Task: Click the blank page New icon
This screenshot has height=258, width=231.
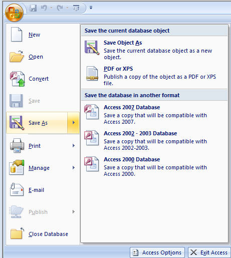Action: (17, 35)
